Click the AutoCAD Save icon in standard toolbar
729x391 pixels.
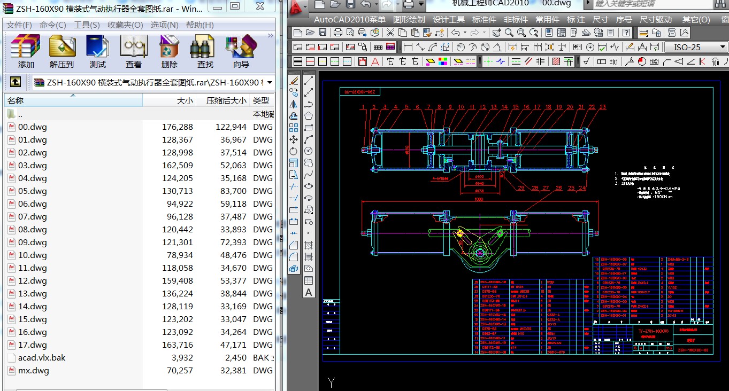[323, 33]
